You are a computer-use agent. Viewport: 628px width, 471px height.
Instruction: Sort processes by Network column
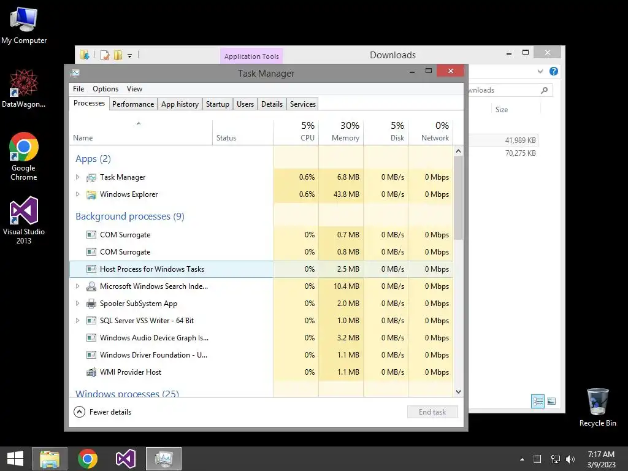pos(431,132)
